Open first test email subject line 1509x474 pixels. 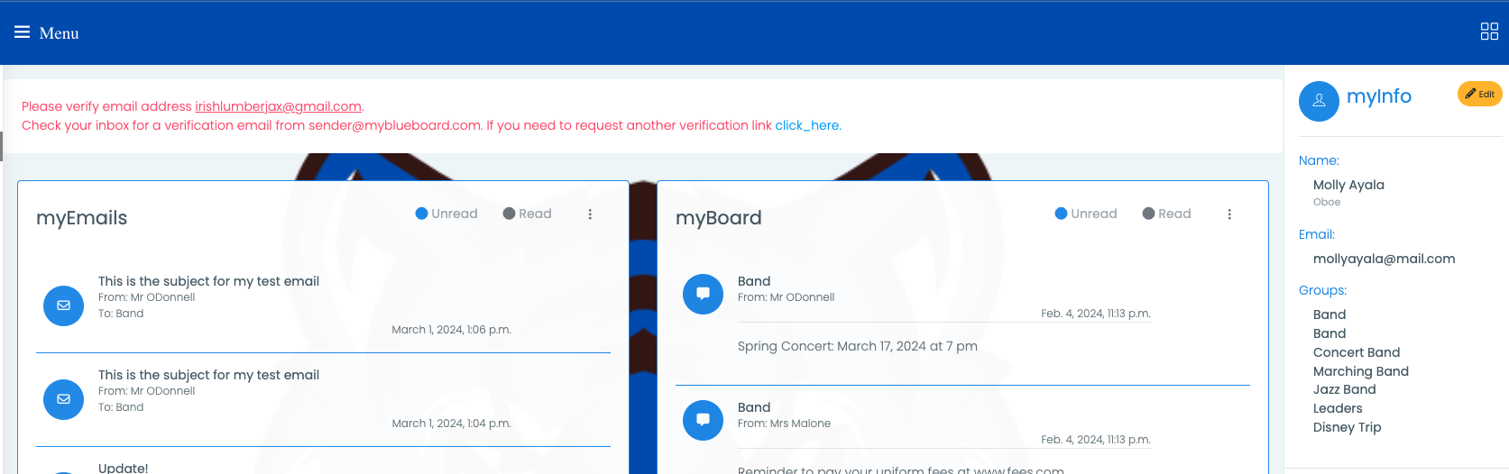208,281
